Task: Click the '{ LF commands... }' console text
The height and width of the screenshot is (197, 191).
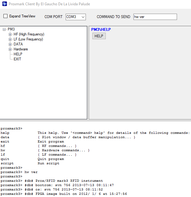Action: [57, 155]
